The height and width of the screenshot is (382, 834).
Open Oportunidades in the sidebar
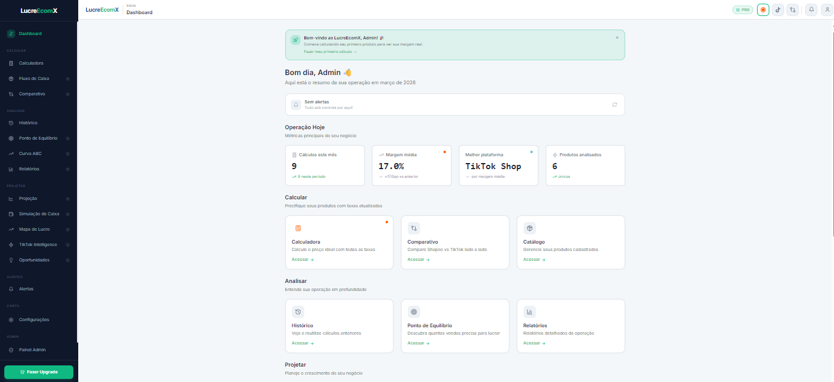click(39, 260)
